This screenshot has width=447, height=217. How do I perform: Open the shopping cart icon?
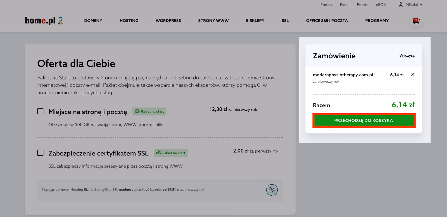tap(416, 21)
